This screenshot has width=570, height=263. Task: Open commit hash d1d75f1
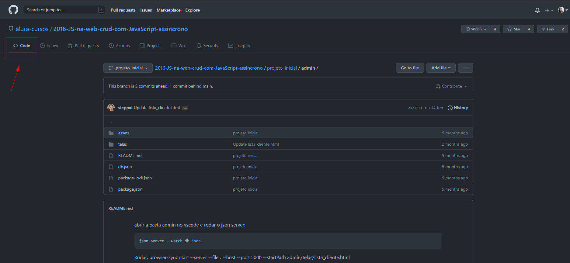(x=415, y=108)
